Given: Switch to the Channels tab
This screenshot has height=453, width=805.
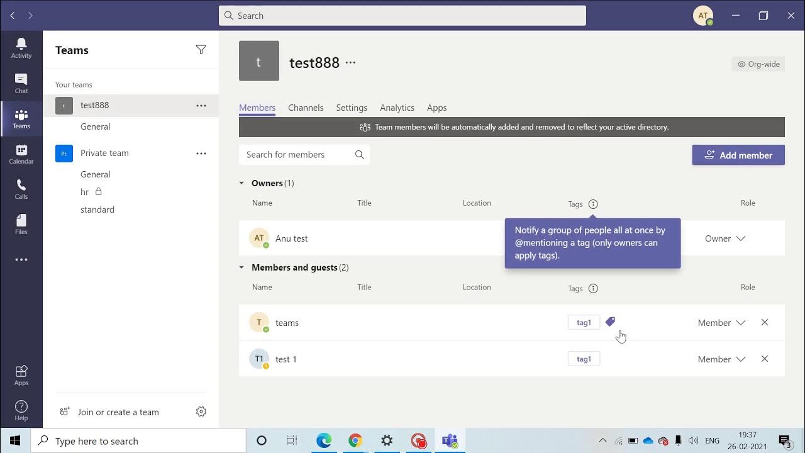Looking at the screenshot, I should pyautogui.click(x=306, y=108).
